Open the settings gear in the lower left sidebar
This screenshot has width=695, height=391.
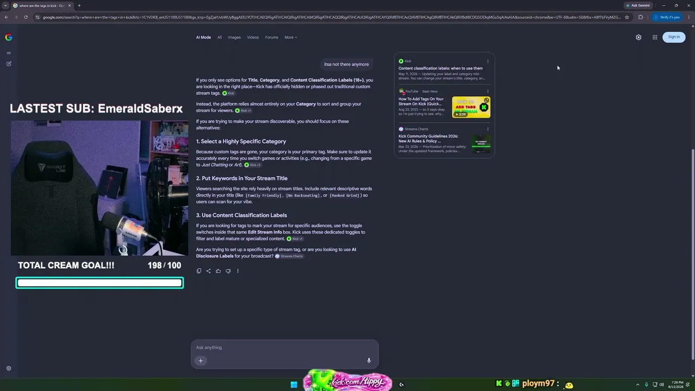pos(9,368)
